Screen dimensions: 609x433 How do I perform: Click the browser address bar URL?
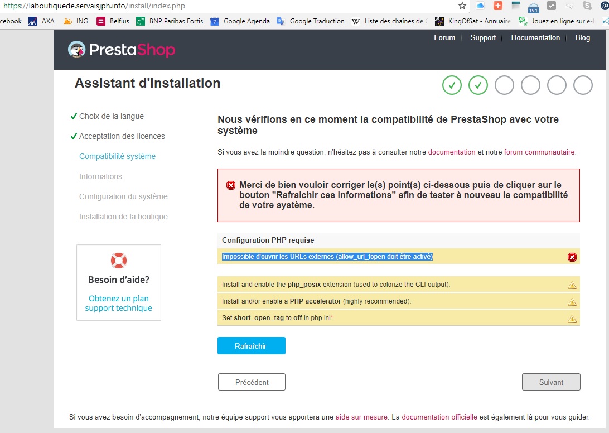[94, 6]
